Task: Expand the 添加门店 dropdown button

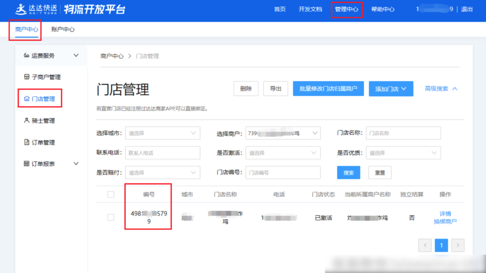Action: click(391, 89)
